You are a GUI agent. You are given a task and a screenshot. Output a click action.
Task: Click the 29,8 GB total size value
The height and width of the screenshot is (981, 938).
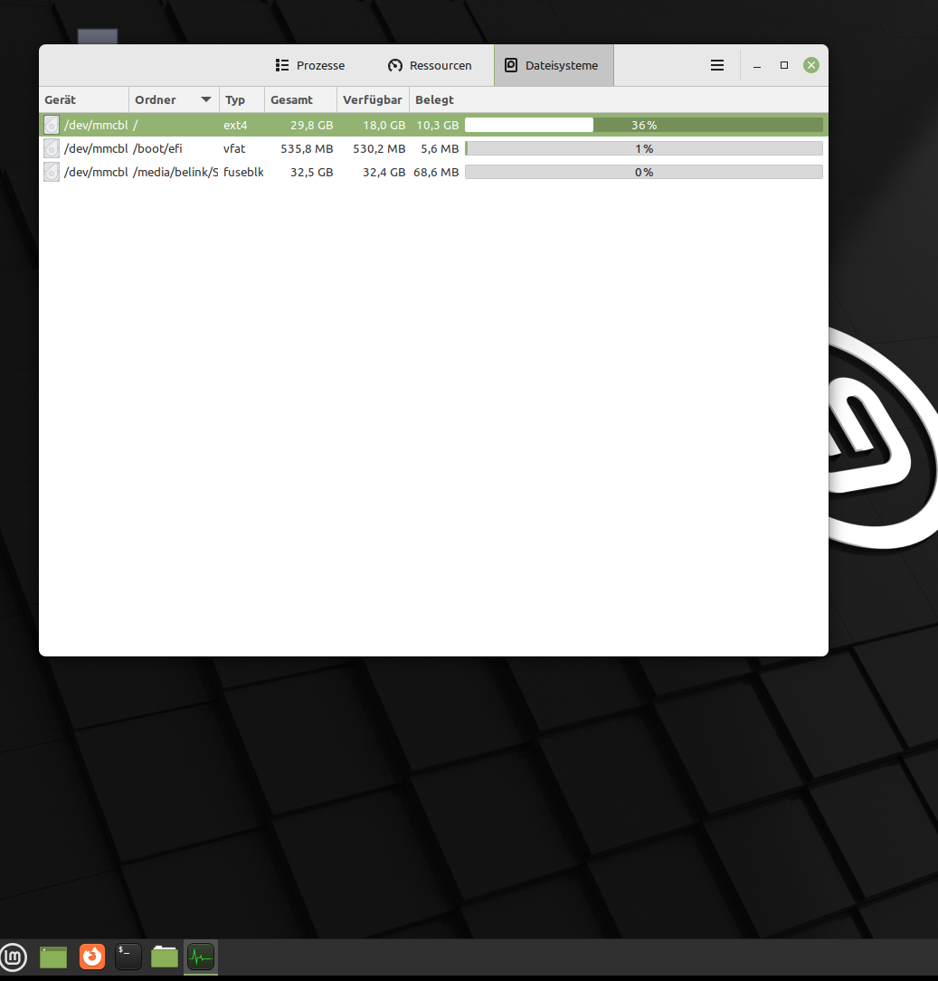[312, 125]
